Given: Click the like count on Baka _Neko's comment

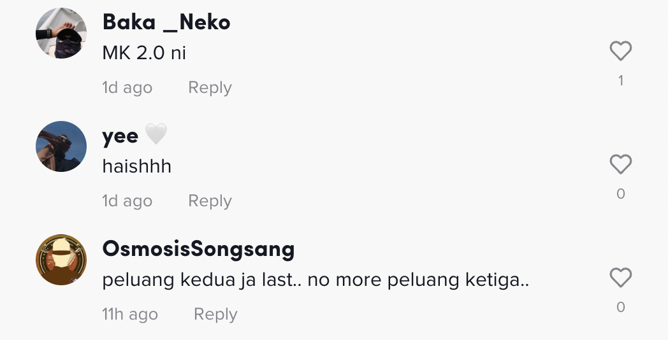Looking at the screenshot, I should point(621,80).
